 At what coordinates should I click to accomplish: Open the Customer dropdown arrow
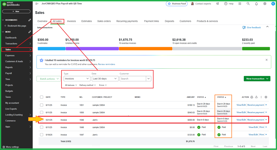click(149, 79)
